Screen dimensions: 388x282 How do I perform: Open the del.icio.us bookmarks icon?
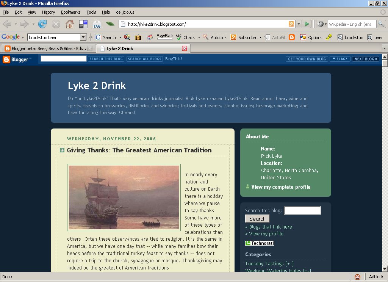pyautogui.click(x=83, y=24)
